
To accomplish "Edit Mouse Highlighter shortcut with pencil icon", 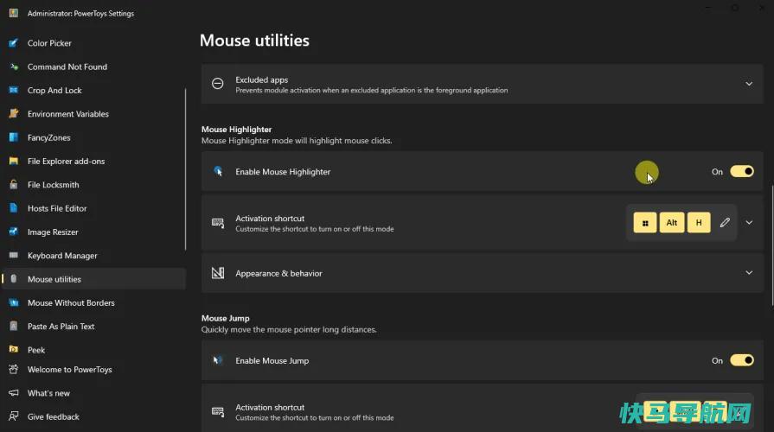I will pyautogui.click(x=725, y=222).
